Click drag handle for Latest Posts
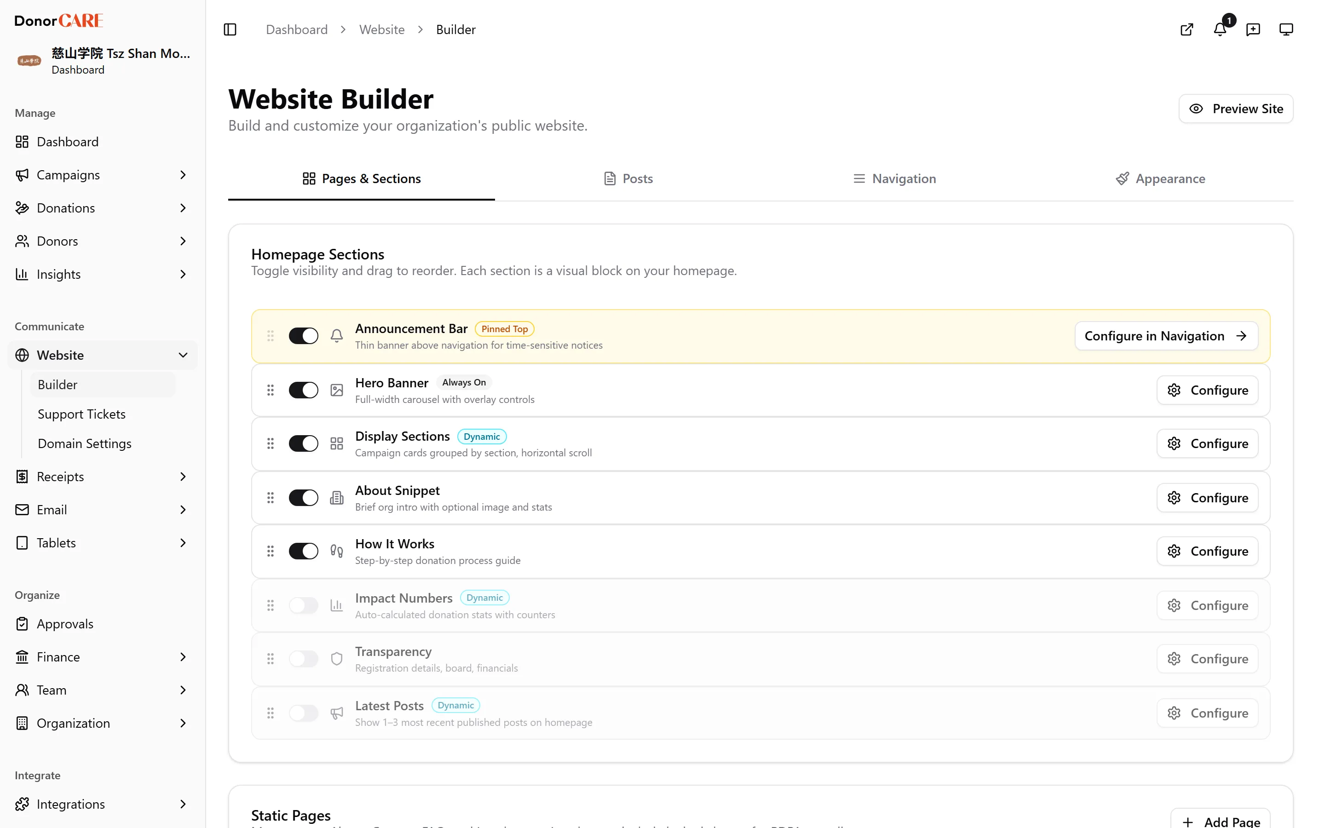This screenshot has height=828, width=1325. tap(271, 713)
